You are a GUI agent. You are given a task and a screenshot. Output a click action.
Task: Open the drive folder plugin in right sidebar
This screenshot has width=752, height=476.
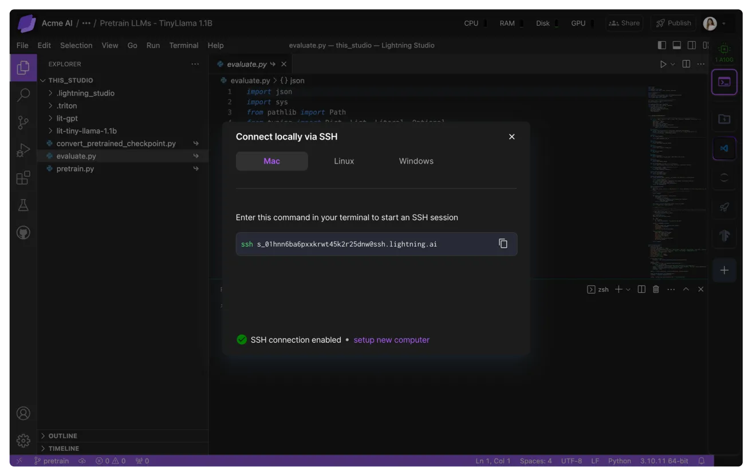click(724, 119)
